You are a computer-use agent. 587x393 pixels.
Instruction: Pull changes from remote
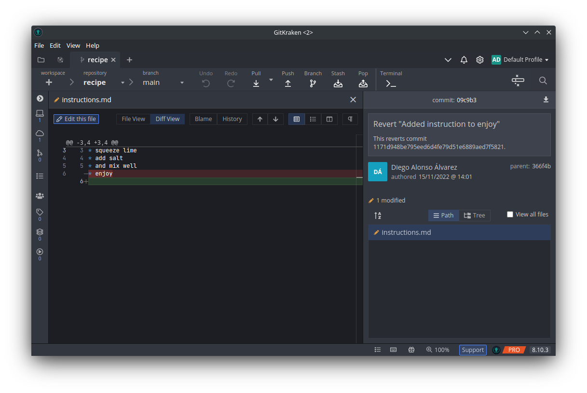[x=256, y=83]
